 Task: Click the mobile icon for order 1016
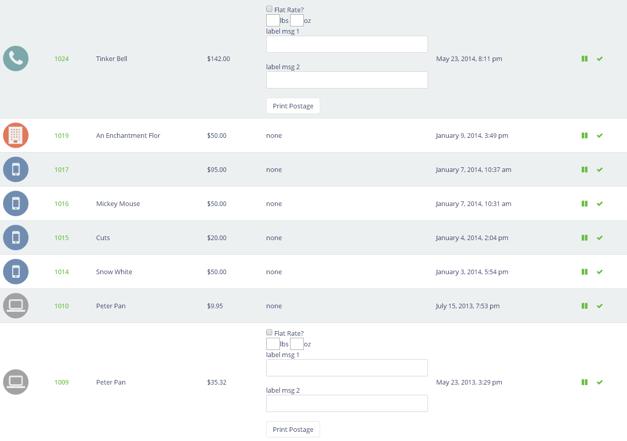(16, 203)
